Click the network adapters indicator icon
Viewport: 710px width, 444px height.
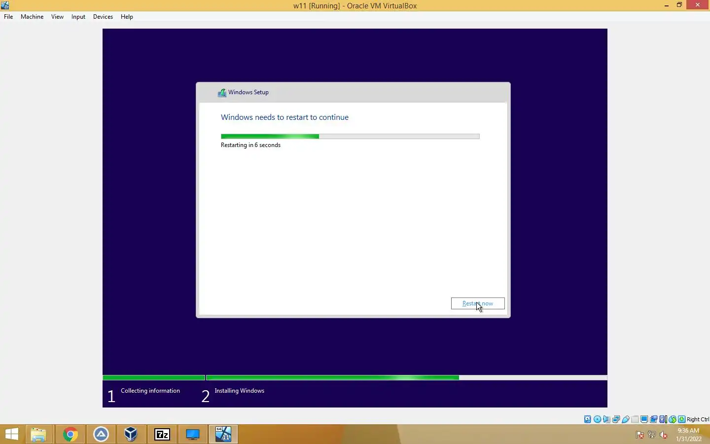(x=616, y=419)
